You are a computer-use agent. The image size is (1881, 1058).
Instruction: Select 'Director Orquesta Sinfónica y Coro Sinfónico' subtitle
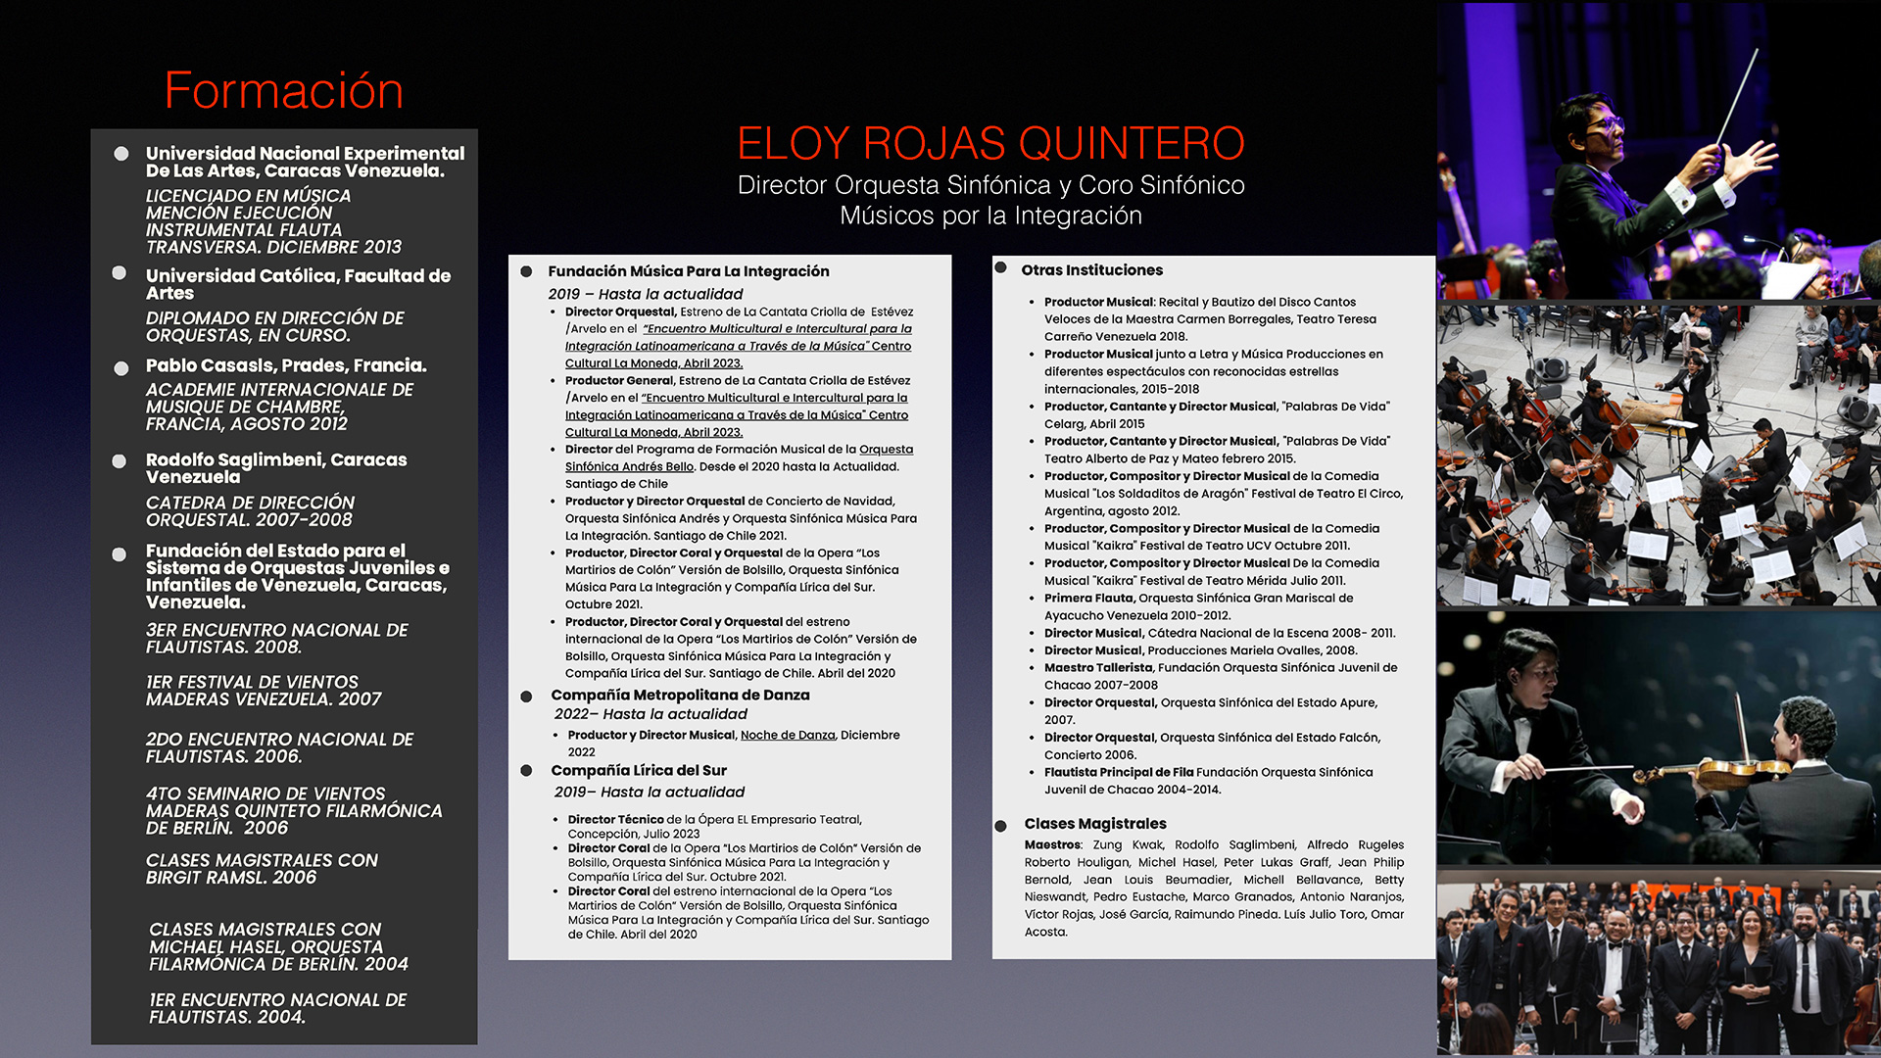pos(990,185)
